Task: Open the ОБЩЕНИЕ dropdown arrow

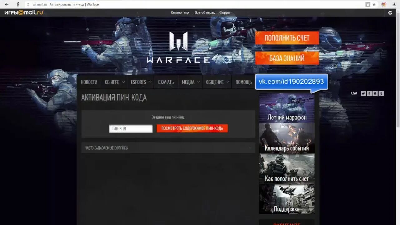Action: point(227,82)
